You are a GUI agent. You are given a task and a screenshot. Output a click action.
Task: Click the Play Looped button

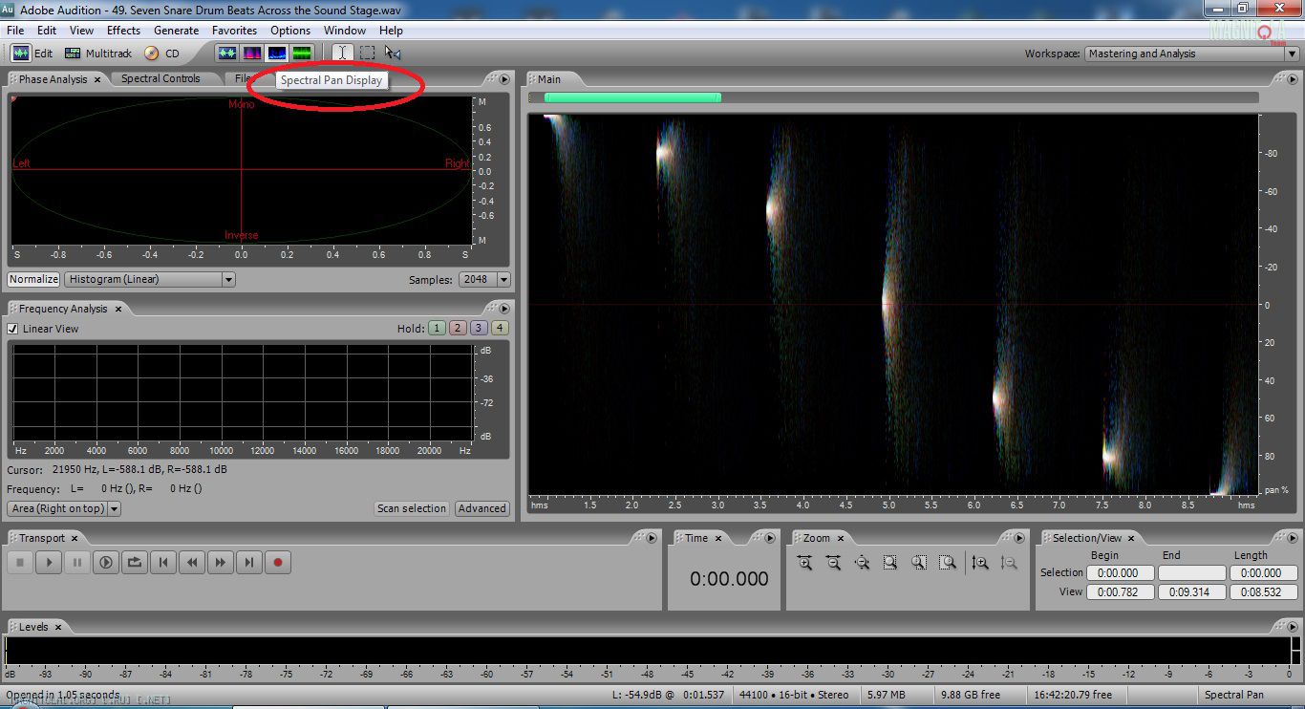[x=135, y=563]
